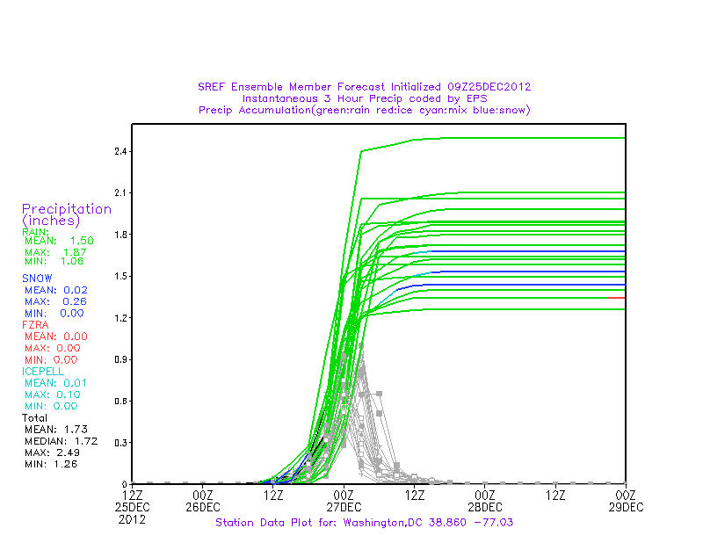This screenshot has height=543, width=703.
Task: Select the cyan 'ICEPELL' label
Action: click(x=43, y=372)
